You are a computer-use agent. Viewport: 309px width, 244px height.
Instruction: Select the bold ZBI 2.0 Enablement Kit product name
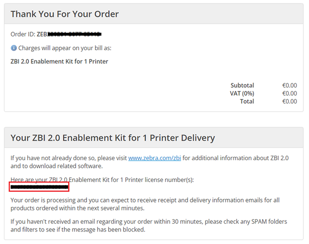tap(59, 62)
